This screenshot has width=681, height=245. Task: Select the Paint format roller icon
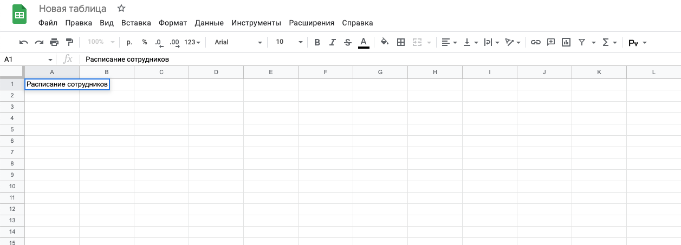pyautogui.click(x=69, y=42)
